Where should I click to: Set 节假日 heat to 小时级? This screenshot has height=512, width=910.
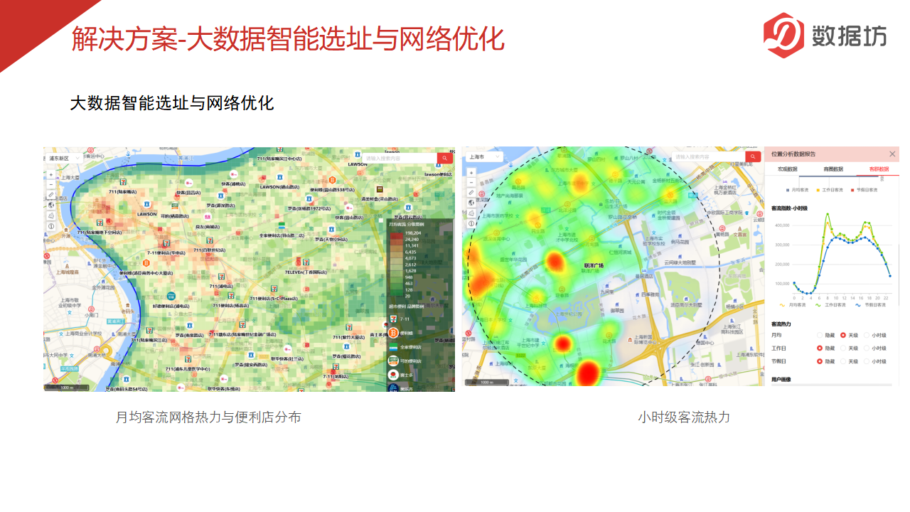coord(867,361)
